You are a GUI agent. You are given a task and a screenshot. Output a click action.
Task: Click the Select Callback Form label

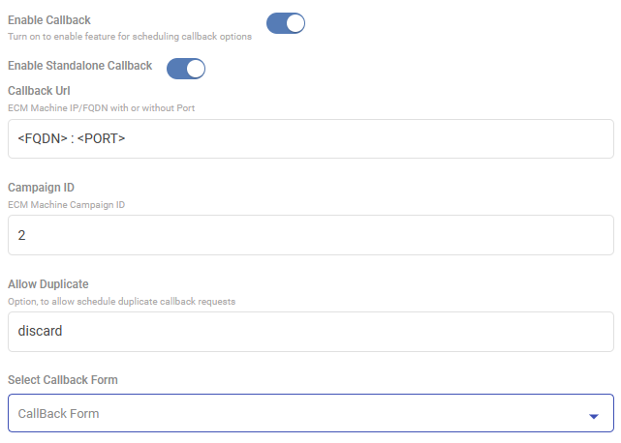click(x=63, y=380)
